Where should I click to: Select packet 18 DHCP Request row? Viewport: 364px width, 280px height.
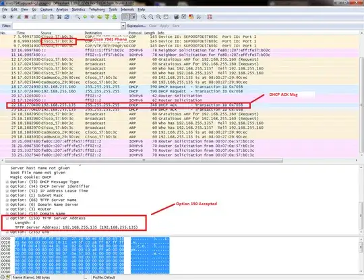point(180,86)
